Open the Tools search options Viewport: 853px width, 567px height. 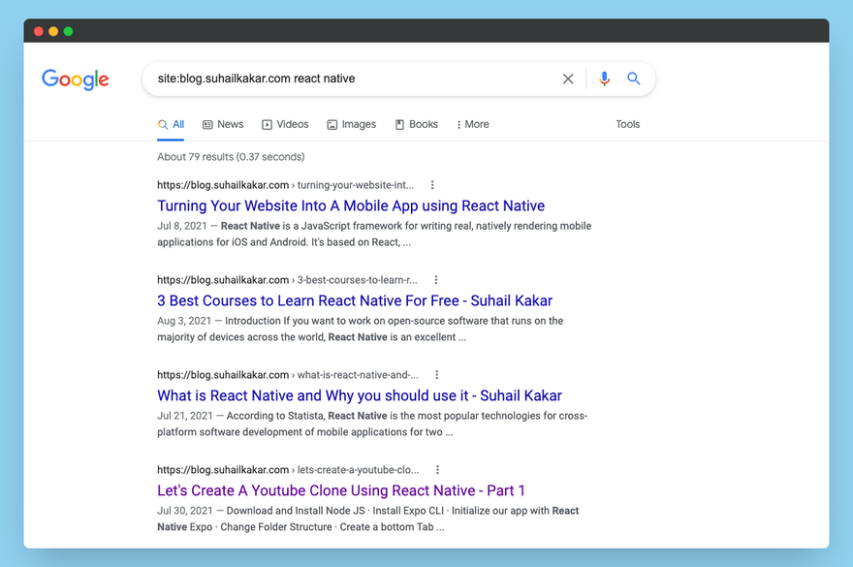click(x=627, y=124)
